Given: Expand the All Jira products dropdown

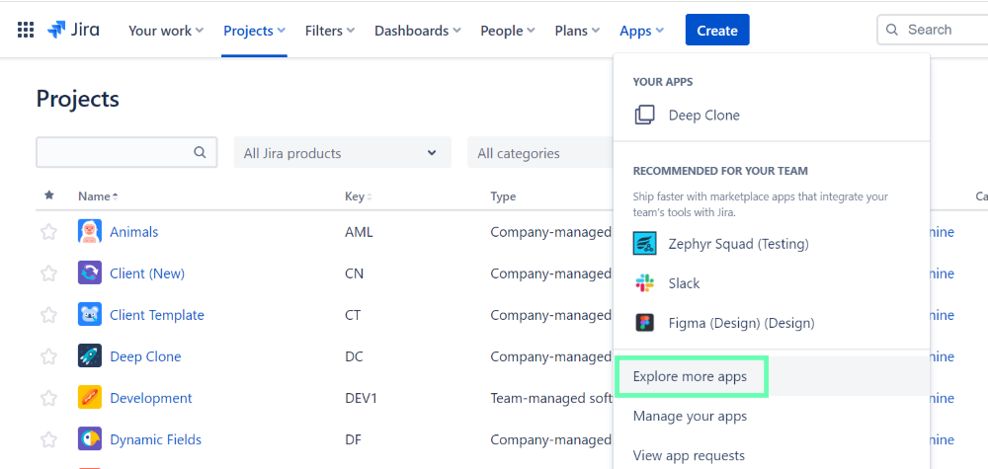Looking at the screenshot, I should point(341,153).
